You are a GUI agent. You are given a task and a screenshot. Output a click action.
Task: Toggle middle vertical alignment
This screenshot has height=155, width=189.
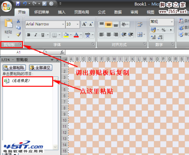coord(108,24)
